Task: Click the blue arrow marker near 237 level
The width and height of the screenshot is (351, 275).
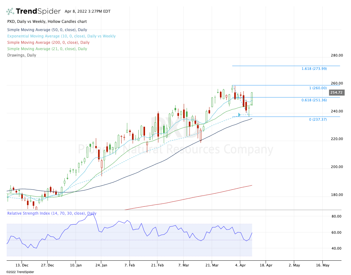Action: pos(239,115)
